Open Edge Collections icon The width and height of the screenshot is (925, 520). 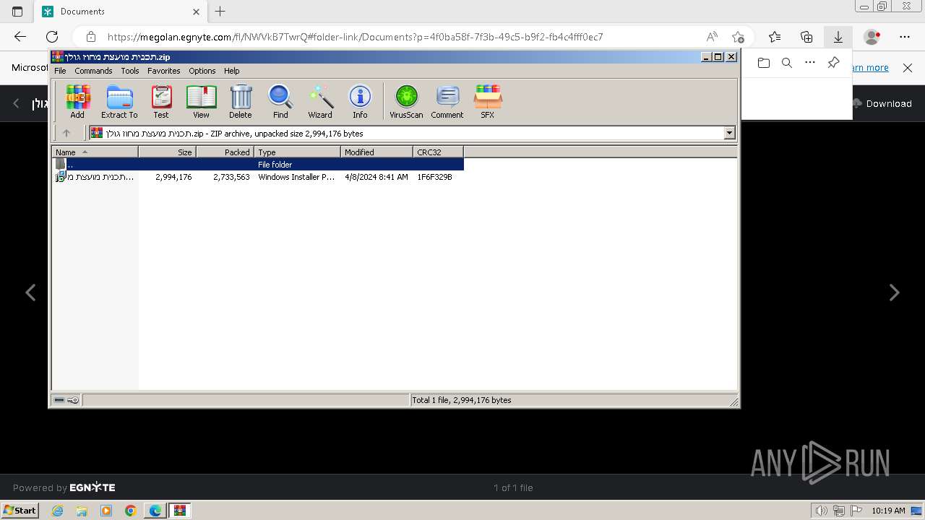click(806, 37)
